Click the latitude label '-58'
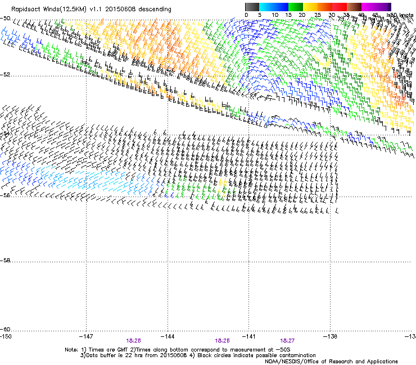This screenshot has height=365, width=416. 5,261
